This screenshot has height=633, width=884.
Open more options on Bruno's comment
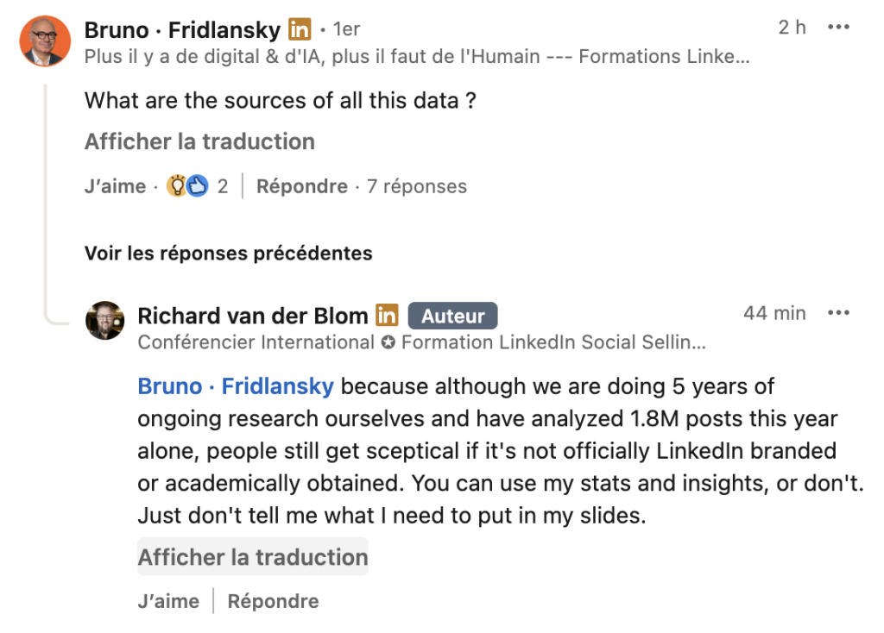coord(838,27)
